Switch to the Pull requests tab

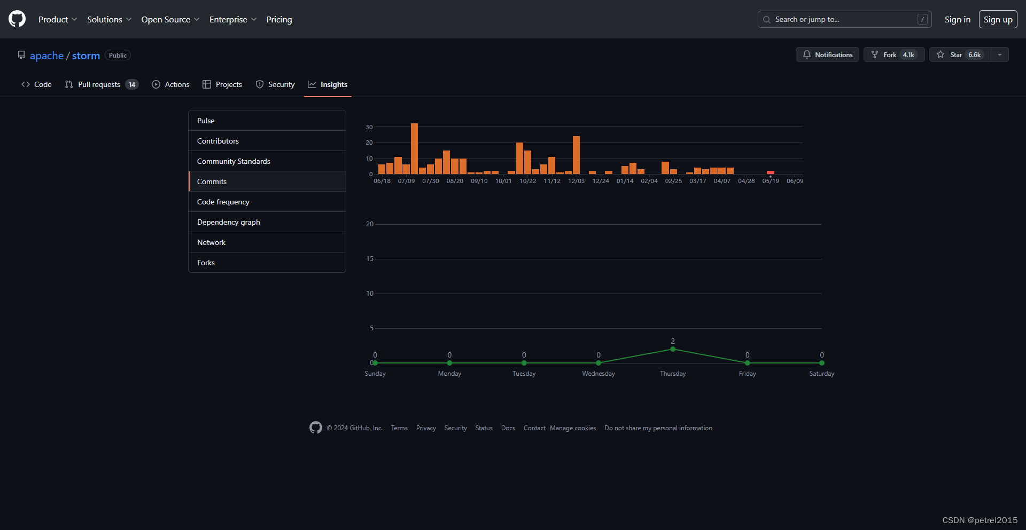coord(102,84)
